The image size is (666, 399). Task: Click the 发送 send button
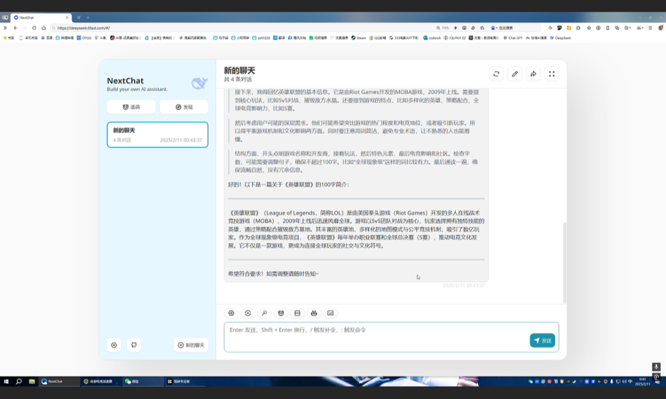[x=542, y=341]
